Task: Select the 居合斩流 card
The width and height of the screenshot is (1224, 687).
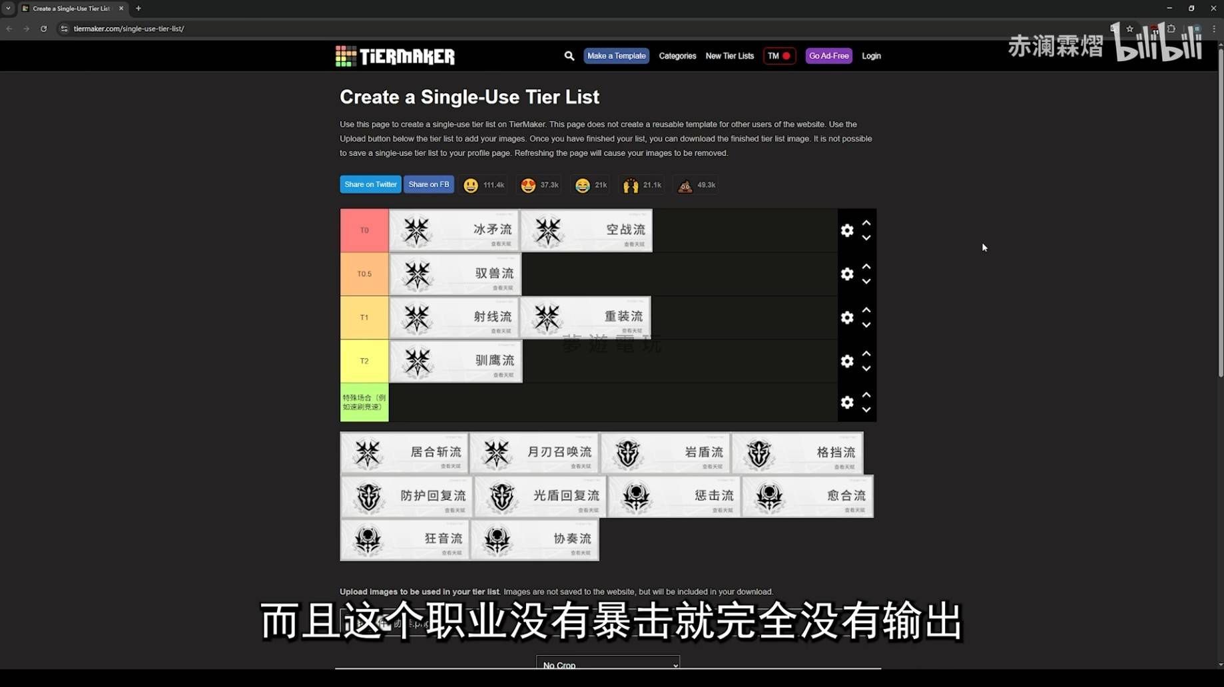Action: coord(405,453)
